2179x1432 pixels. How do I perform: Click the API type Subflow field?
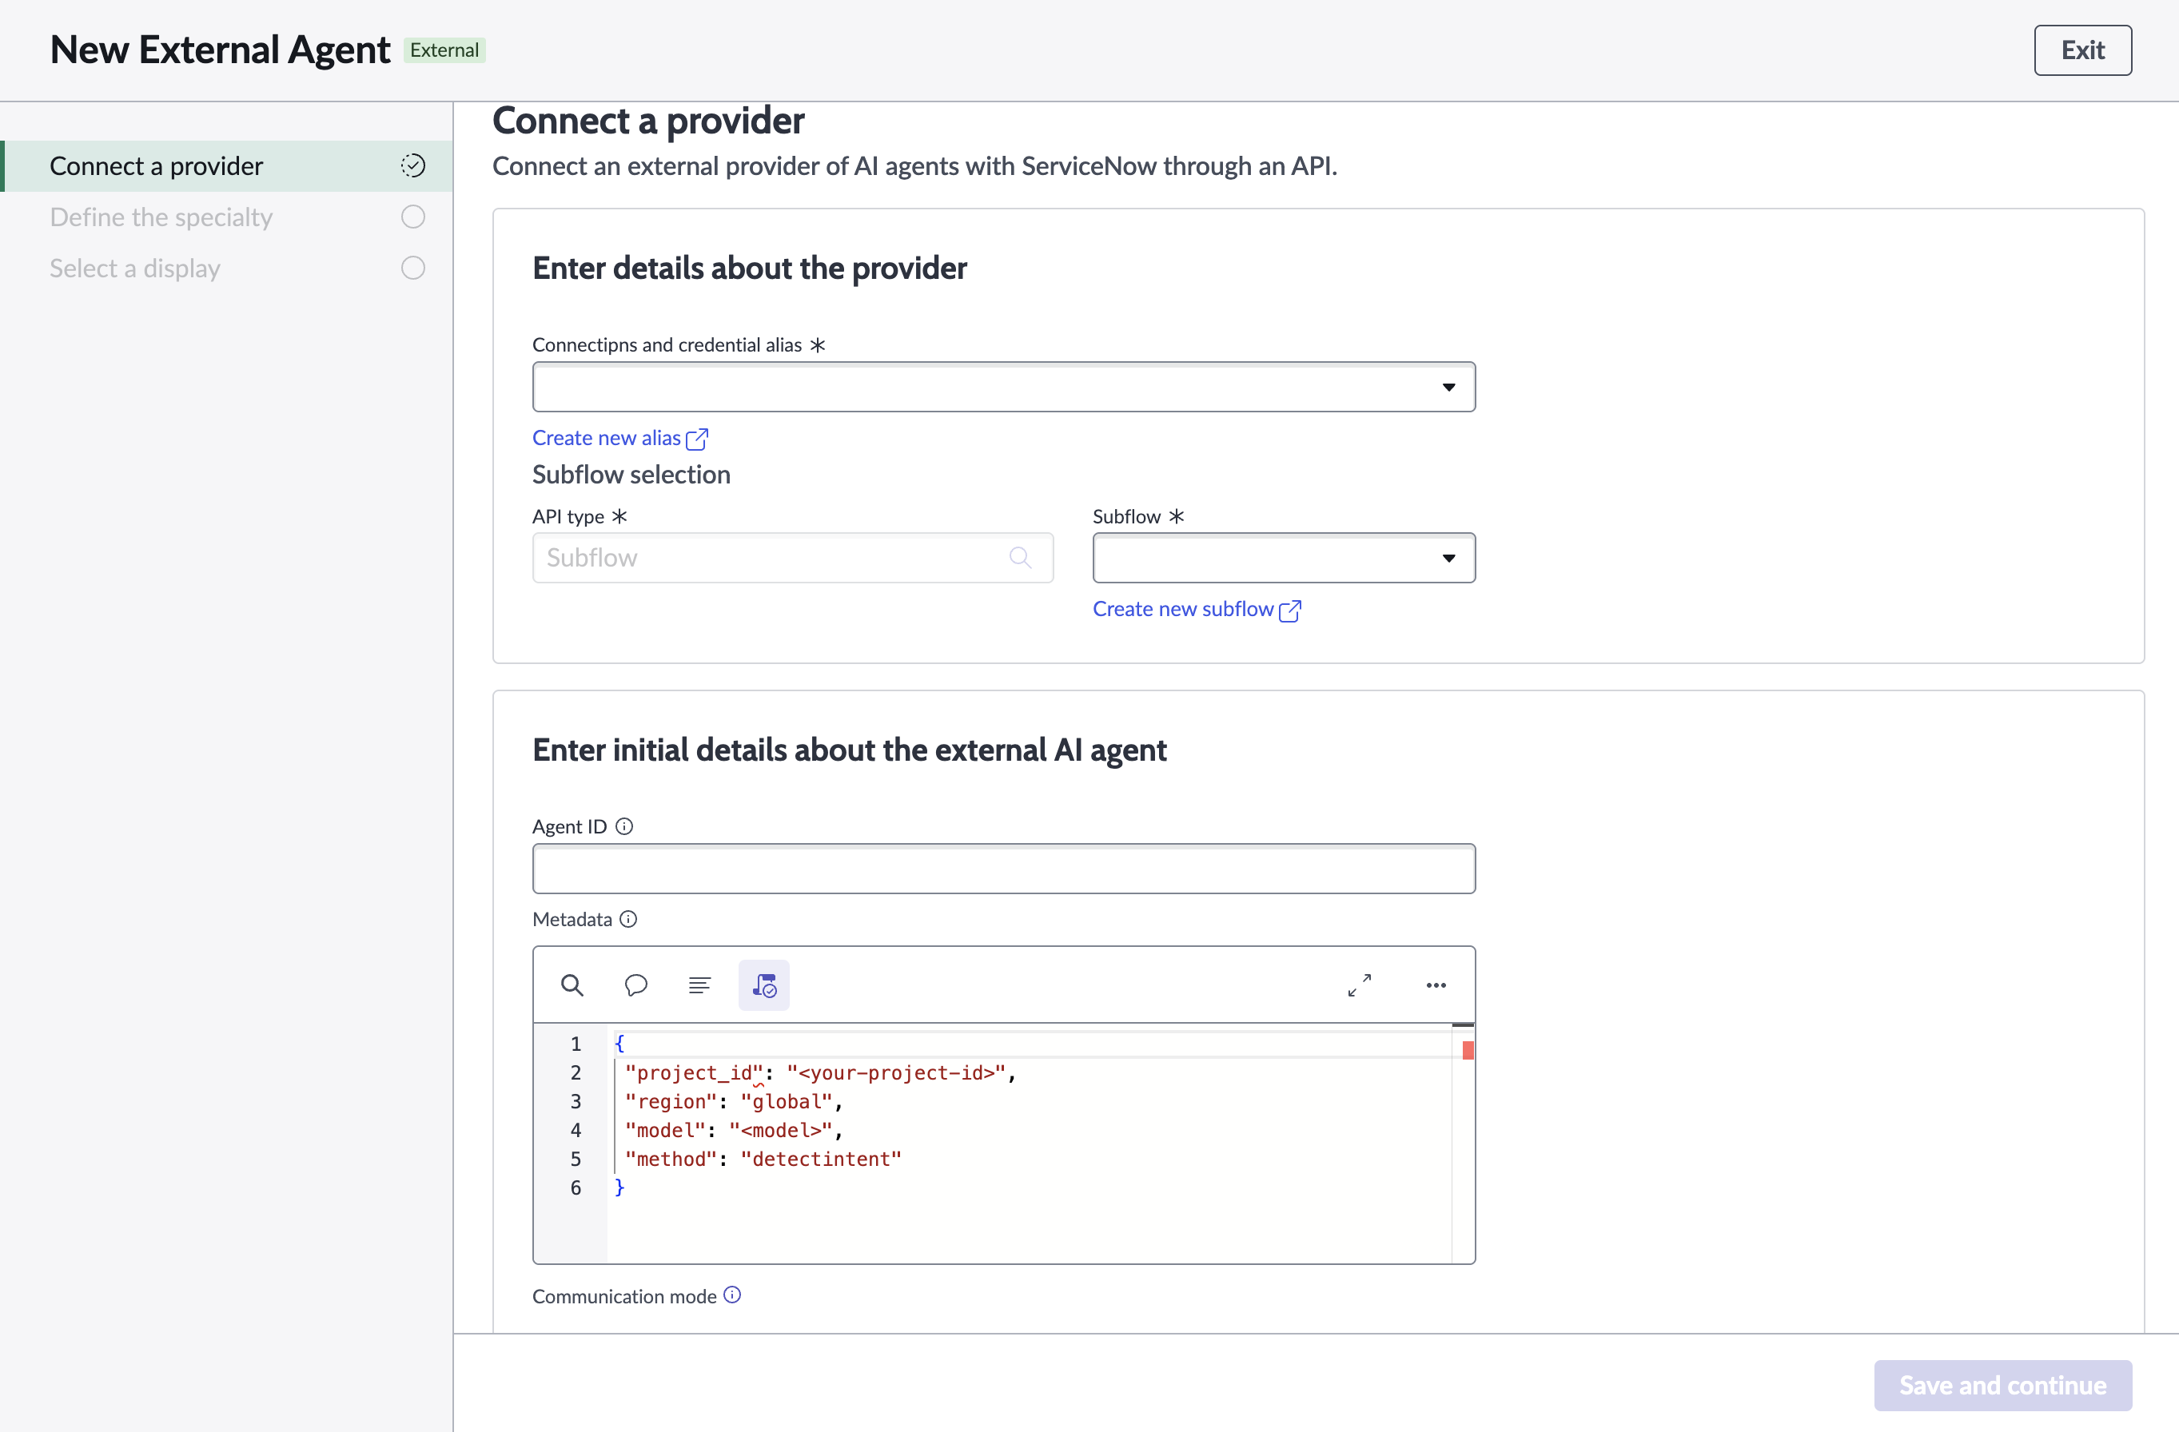pyautogui.click(x=793, y=557)
